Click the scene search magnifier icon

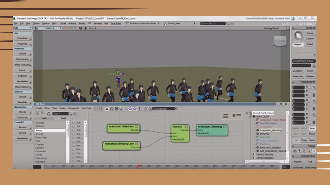coord(228,24)
